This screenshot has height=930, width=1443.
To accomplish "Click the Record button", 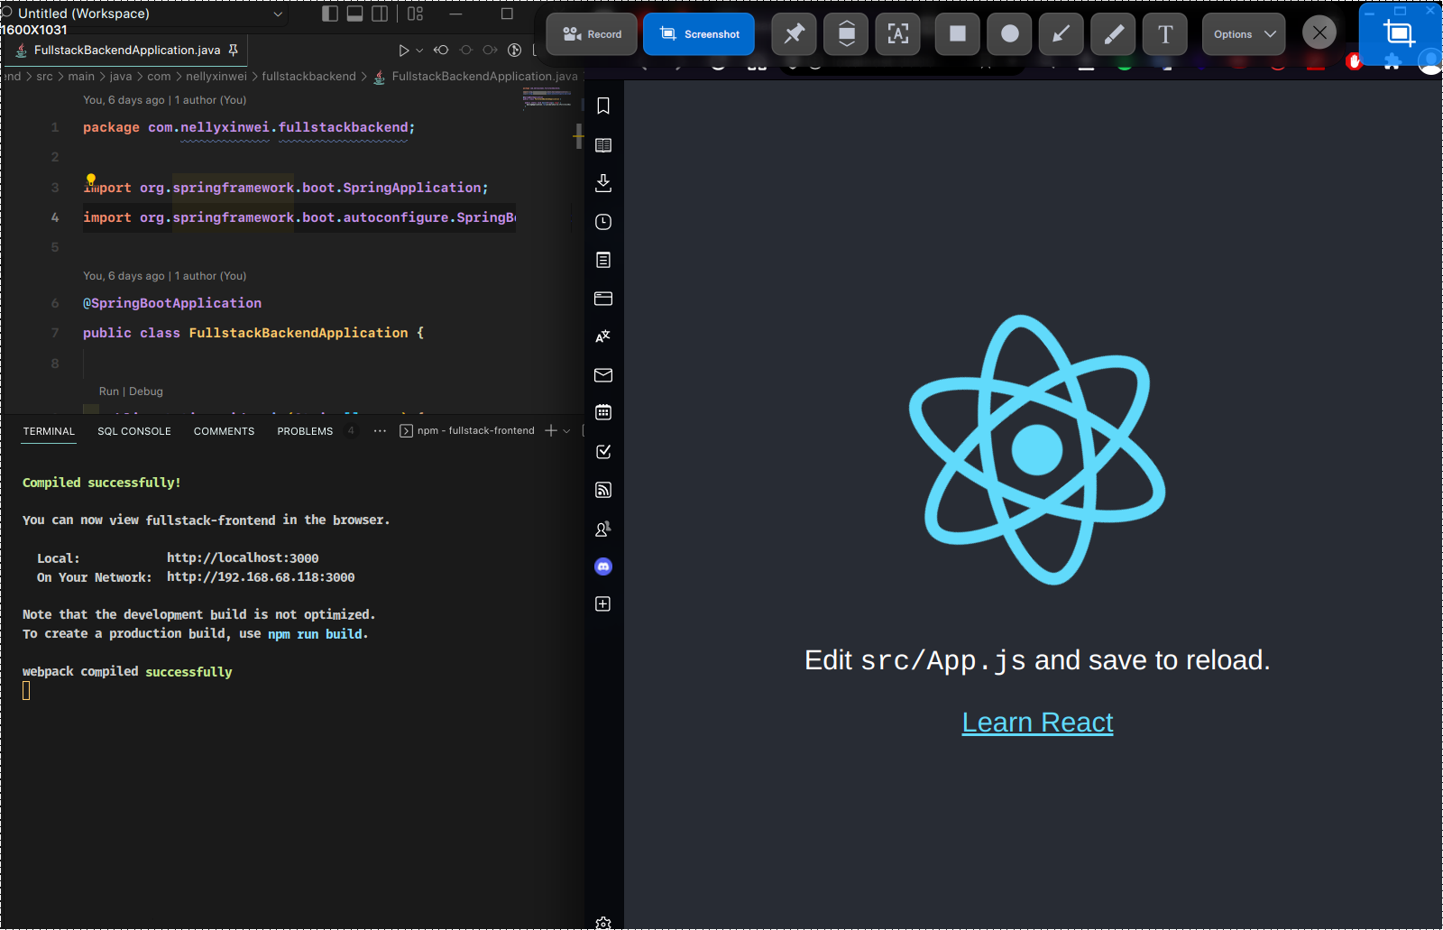I will point(592,34).
